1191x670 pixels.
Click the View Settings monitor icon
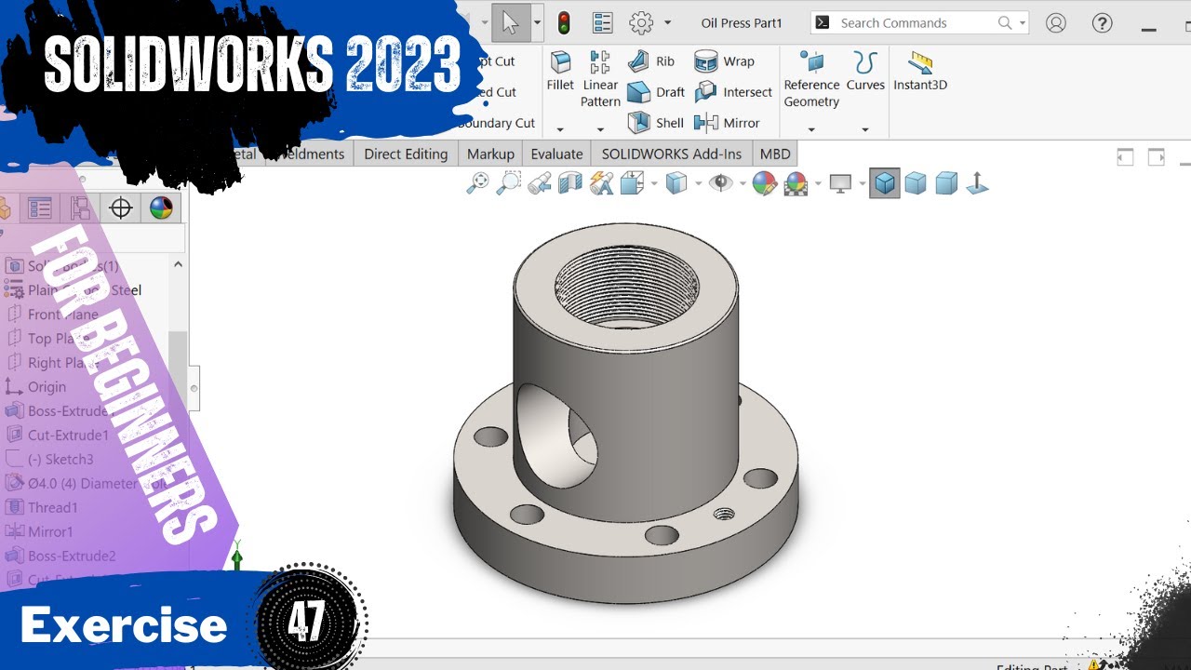tap(840, 183)
